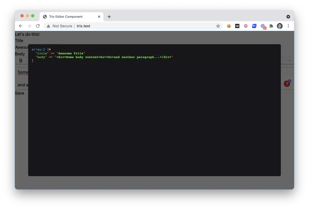Click the "array:2" label in the dump
Image resolution: width=309 pixels, height=209 pixels.
(38, 50)
